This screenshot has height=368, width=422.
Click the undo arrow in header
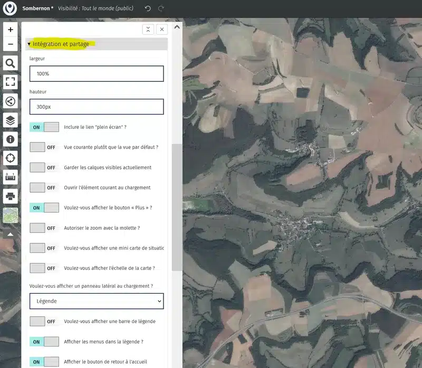click(x=148, y=8)
